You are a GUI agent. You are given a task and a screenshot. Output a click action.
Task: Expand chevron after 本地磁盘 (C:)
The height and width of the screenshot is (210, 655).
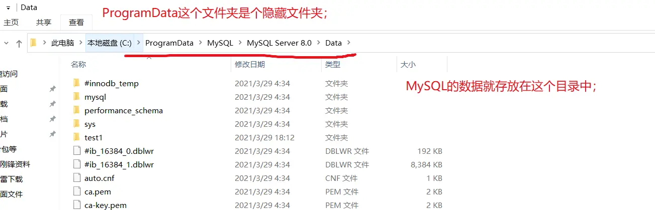point(139,43)
